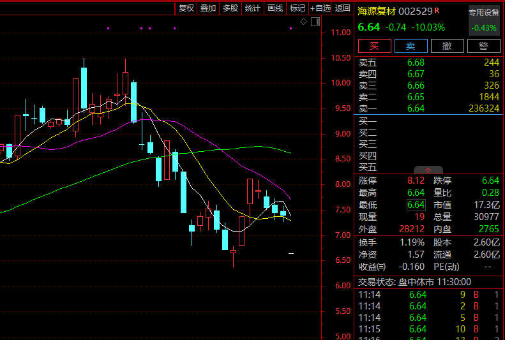
Task: Open the 多股 multi-stock view
Action: pos(230,8)
